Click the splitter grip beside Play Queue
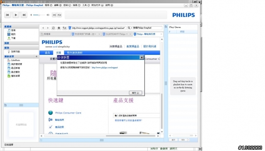265x151 pixels. tap(166, 83)
